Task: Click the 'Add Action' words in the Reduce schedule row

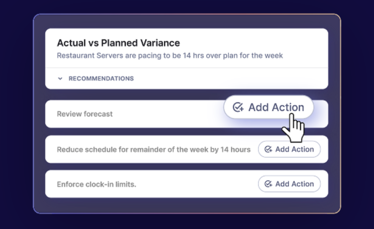Action: [295, 149]
